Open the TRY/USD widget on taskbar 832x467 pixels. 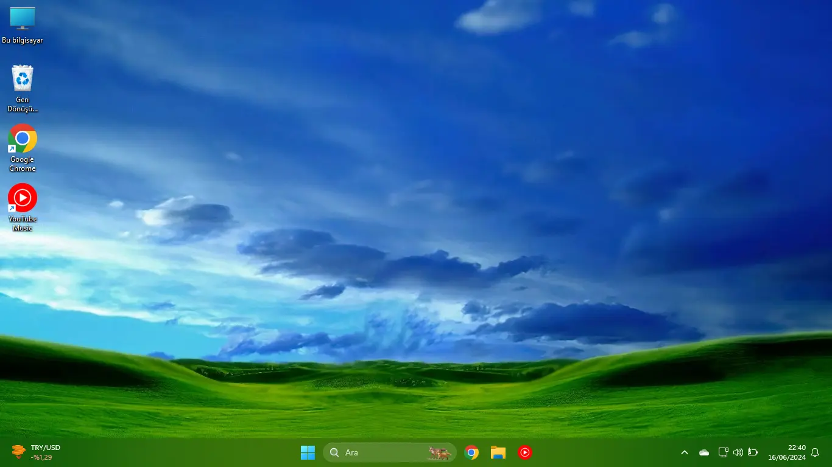[x=37, y=452]
